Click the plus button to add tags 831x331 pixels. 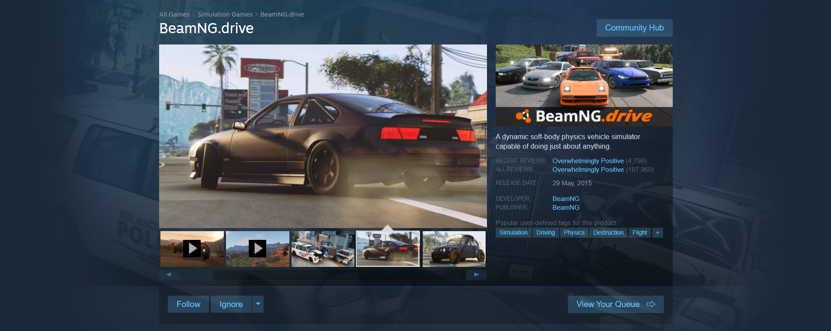pyautogui.click(x=657, y=233)
